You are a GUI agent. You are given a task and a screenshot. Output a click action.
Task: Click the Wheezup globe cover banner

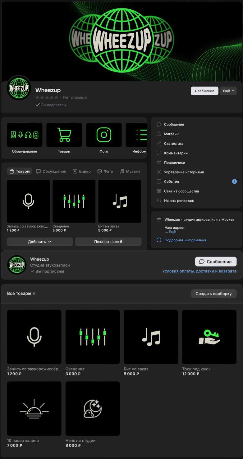tap(122, 41)
